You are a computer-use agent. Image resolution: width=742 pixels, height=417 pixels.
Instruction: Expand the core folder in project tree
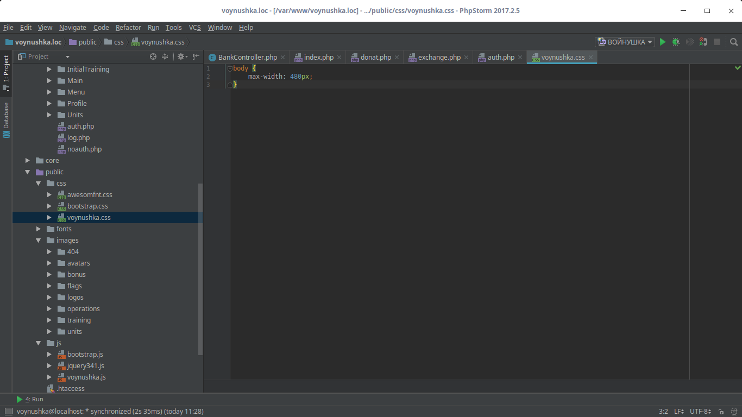pos(28,161)
